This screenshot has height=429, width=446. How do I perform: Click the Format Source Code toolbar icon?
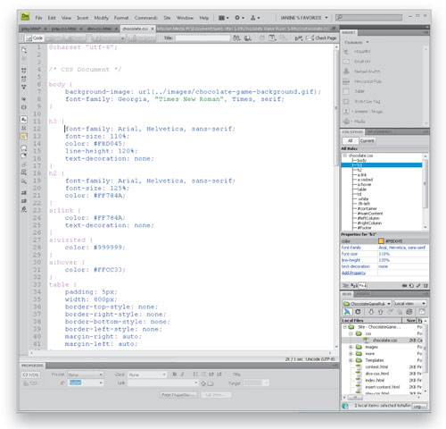coord(24,210)
